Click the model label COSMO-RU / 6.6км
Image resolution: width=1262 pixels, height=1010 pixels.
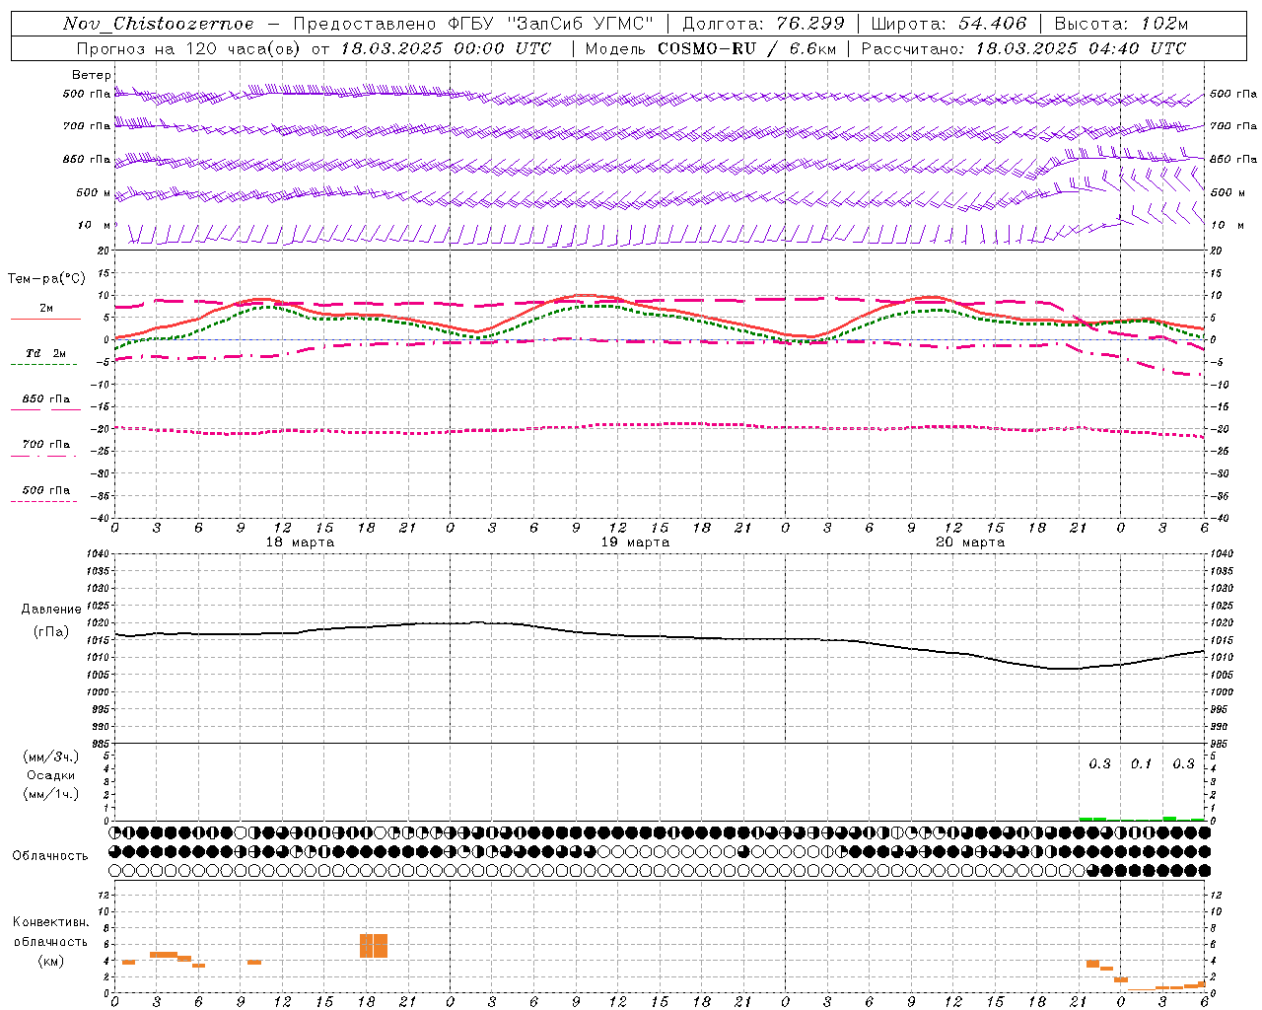point(746,48)
